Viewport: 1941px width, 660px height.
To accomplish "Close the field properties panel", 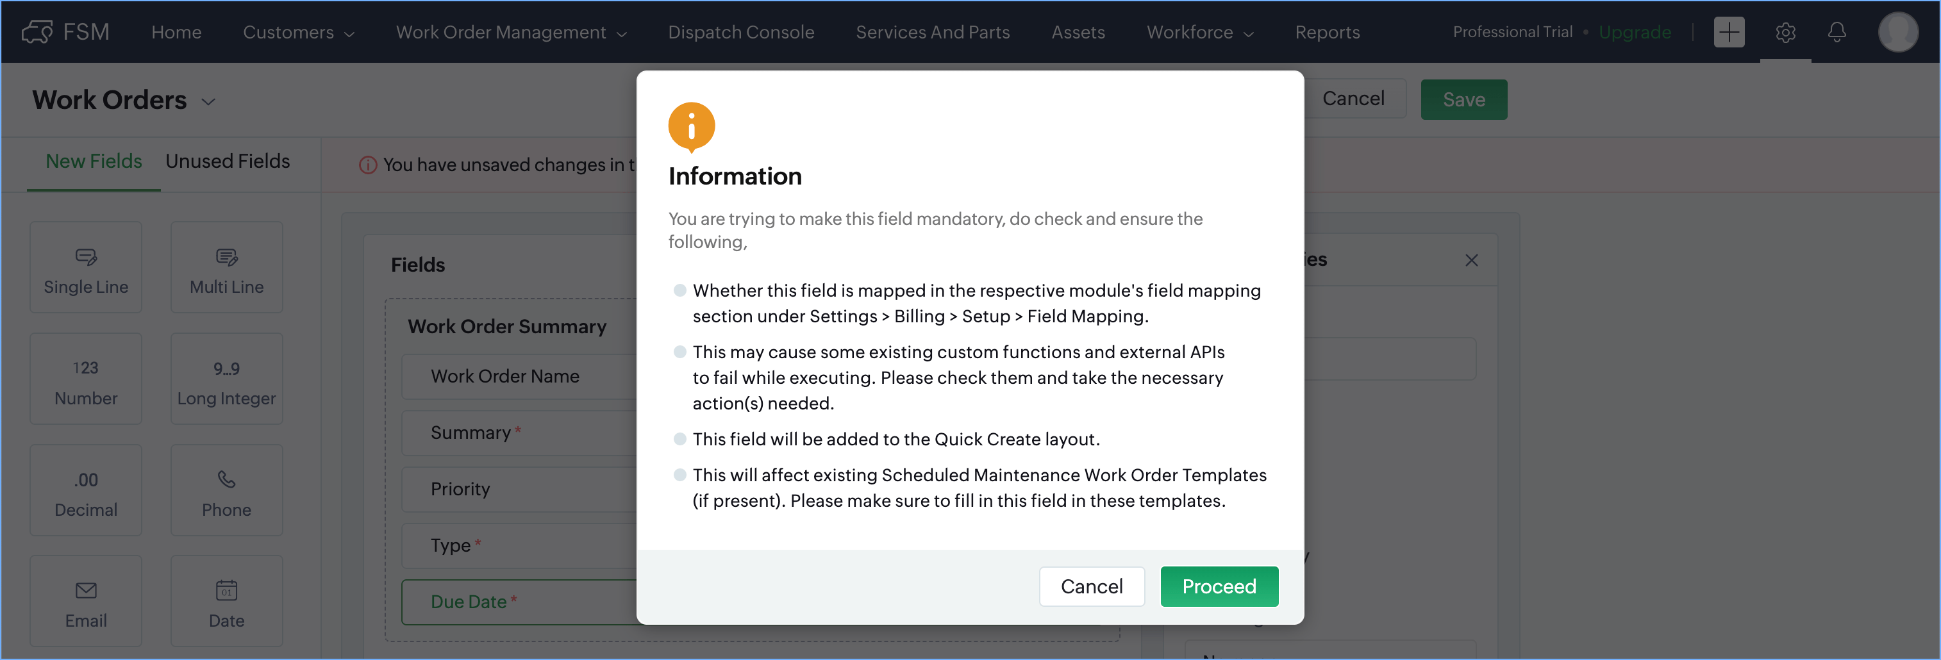I will pos(1471,260).
